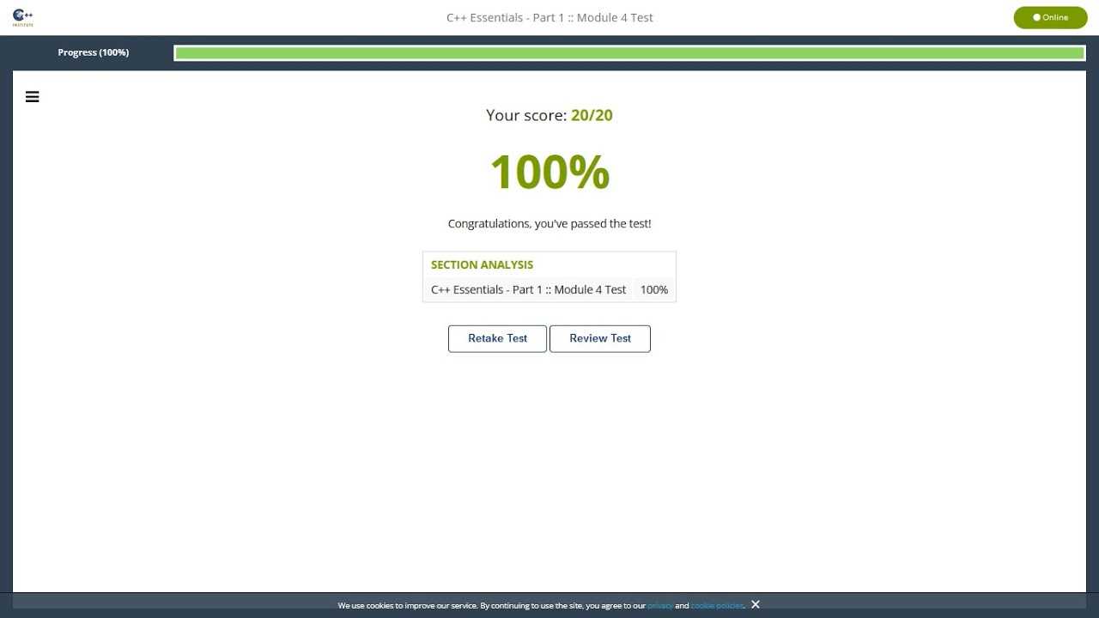Click the 'C++ Essentials - Part 1 :: Module 4 Test' section row
The width and height of the screenshot is (1099, 618).
click(549, 289)
